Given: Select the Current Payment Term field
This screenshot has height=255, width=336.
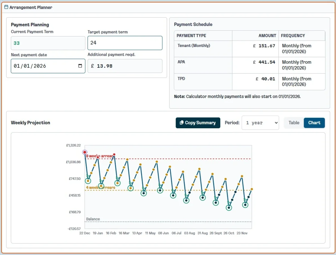Looking at the screenshot, I should click(x=48, y=43).
